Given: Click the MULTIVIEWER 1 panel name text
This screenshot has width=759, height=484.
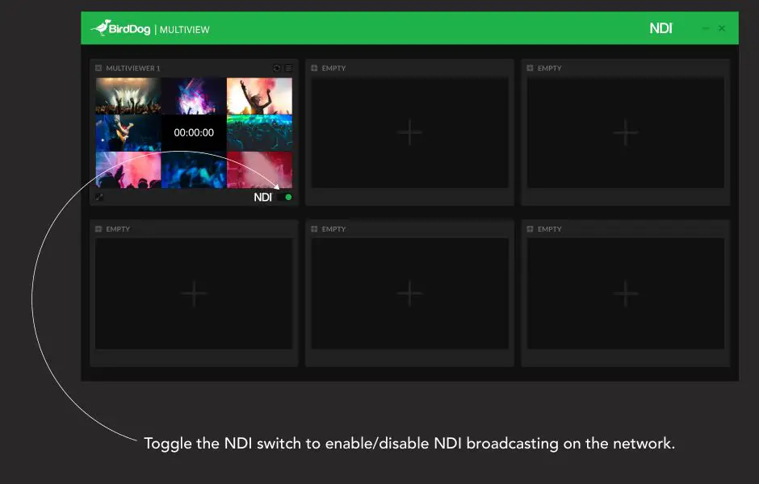Looking at the screenshot, I should pos(133,68).
